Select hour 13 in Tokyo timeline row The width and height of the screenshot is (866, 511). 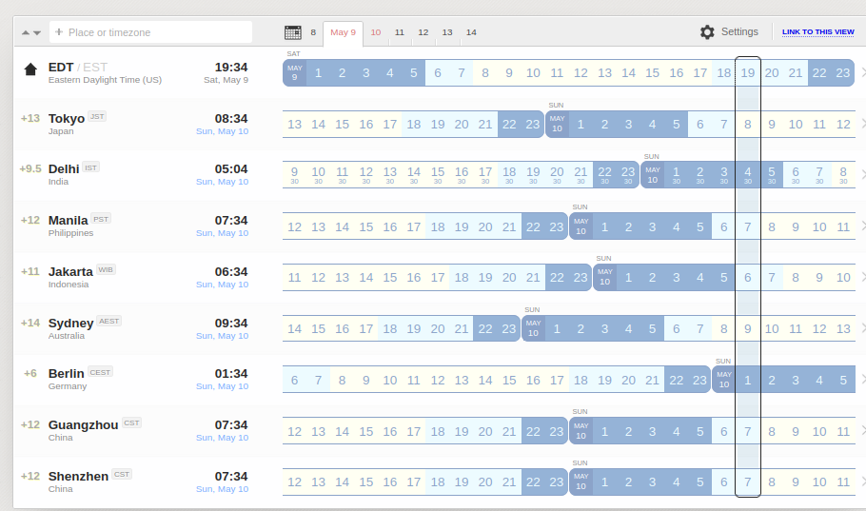294,125
